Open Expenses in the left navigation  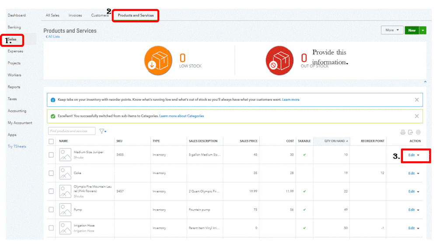click(x=15, y=51)
